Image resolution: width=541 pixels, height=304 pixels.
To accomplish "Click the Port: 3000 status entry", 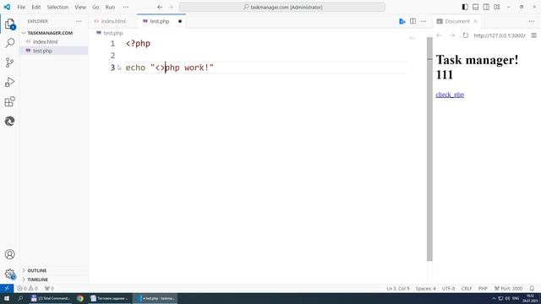I will pos(509,288).
